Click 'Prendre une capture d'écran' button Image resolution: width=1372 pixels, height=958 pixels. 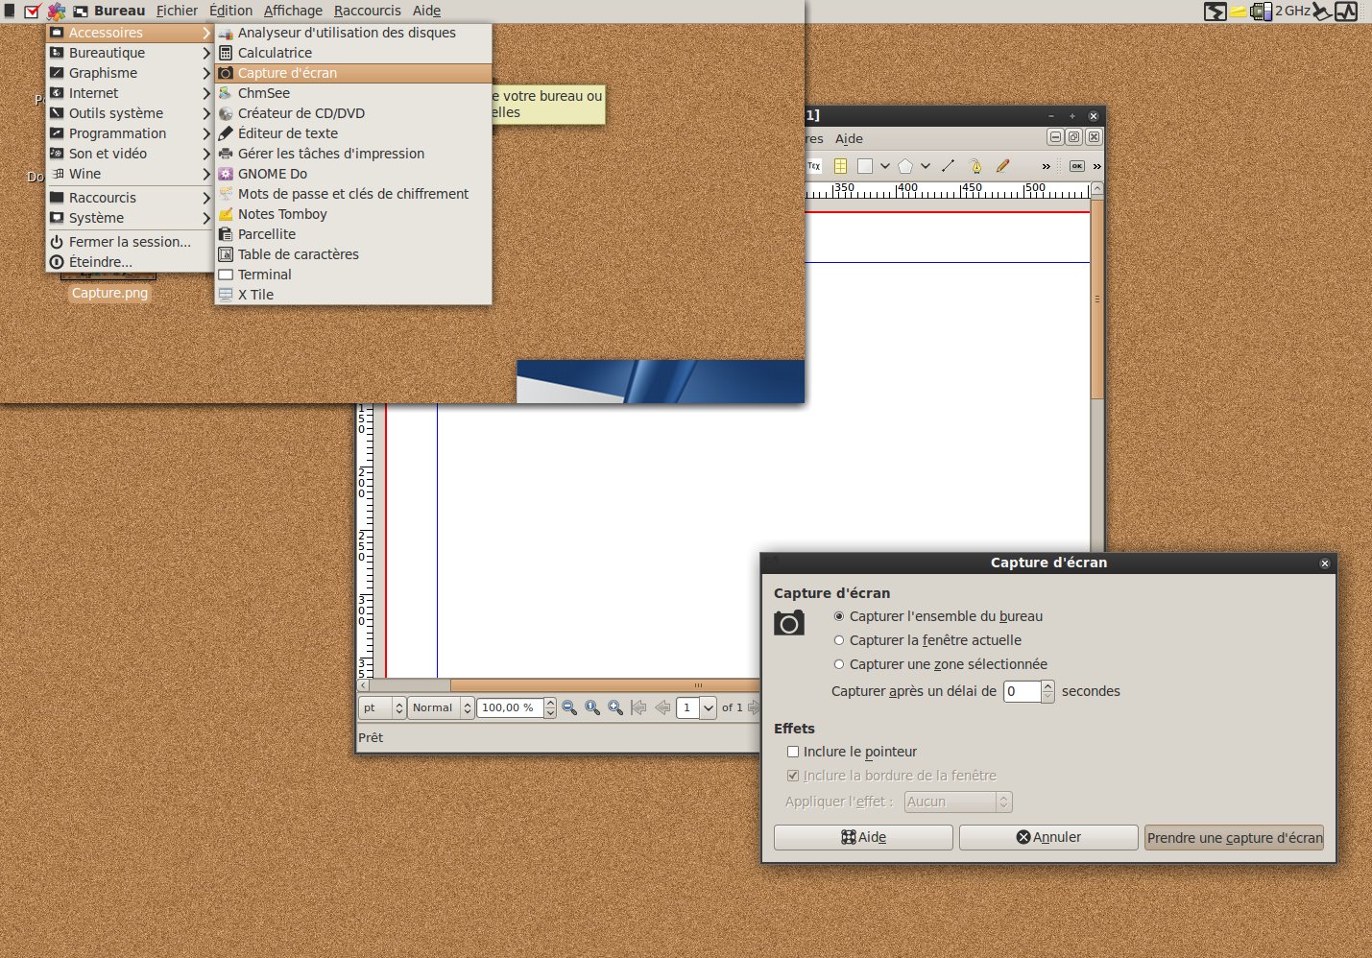pyautogui.click(x=1234, y=838)
